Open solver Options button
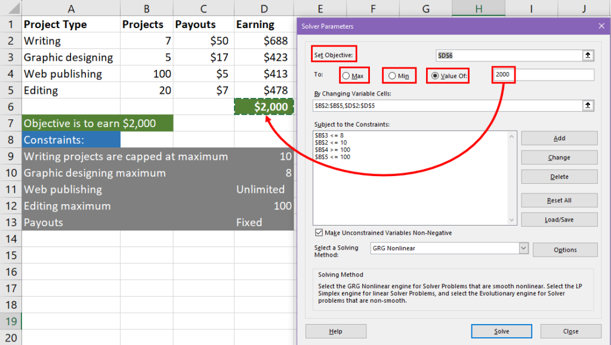 coord(565,250)
